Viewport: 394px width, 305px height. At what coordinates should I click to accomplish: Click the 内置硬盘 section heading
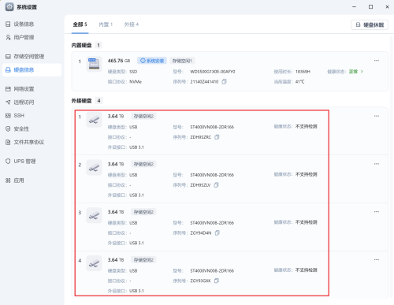click(x=81, y=45)
